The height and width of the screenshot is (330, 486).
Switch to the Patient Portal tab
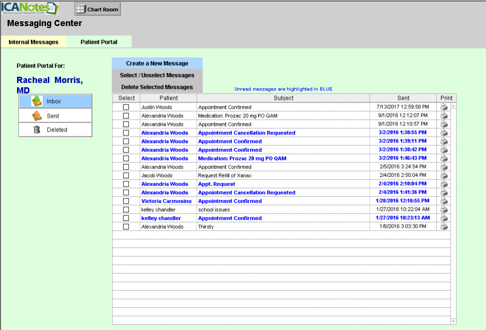pos(99,42)
